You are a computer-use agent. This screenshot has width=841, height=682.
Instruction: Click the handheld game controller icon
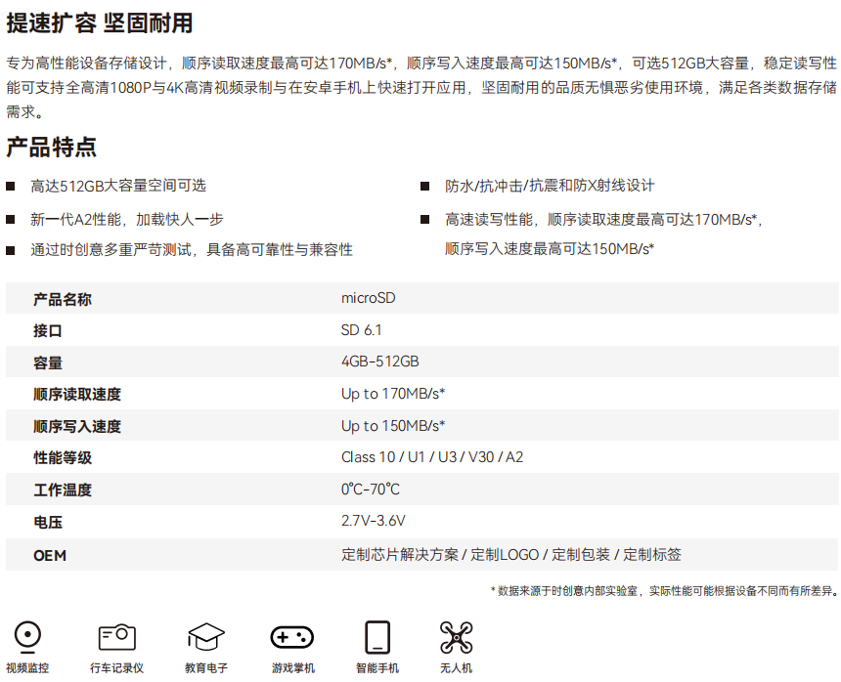pyautogui.click(x=291, y=637)
